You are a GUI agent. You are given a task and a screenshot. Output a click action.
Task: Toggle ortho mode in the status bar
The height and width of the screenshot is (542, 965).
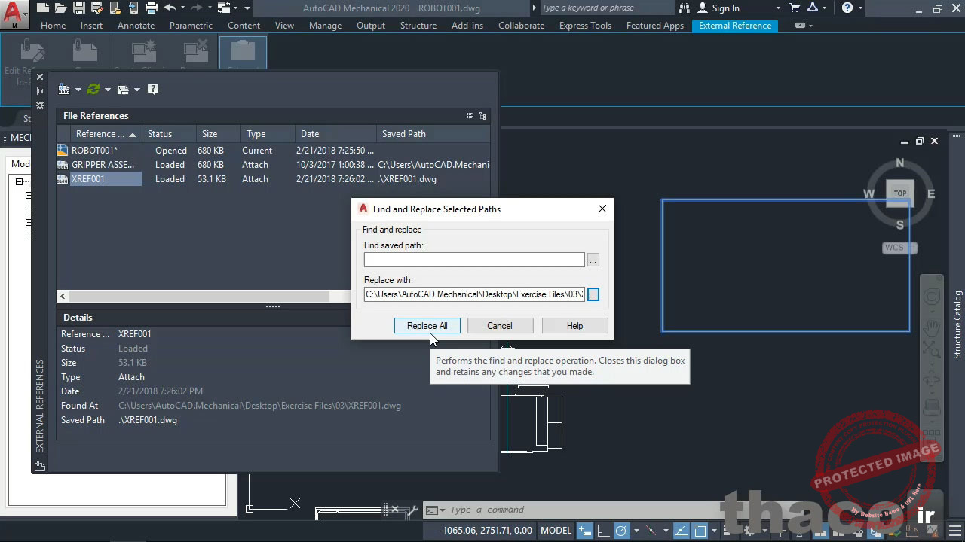click(x=602, y=531)
